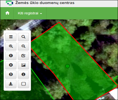This screenshot has width=118, height=100.
Task: Click the exclamation mark alert button
Action: tap(23, 74)
